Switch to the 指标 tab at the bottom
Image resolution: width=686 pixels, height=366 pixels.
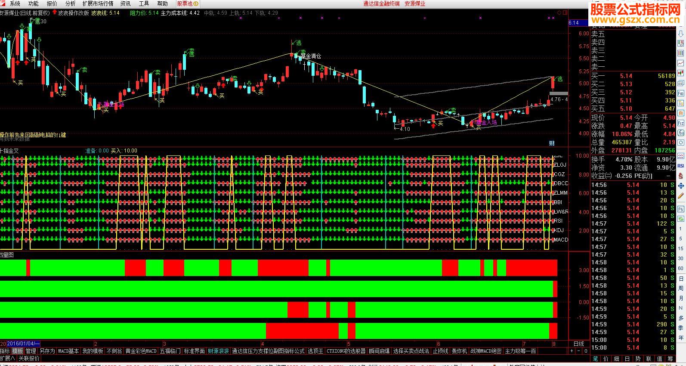[5, 351]
